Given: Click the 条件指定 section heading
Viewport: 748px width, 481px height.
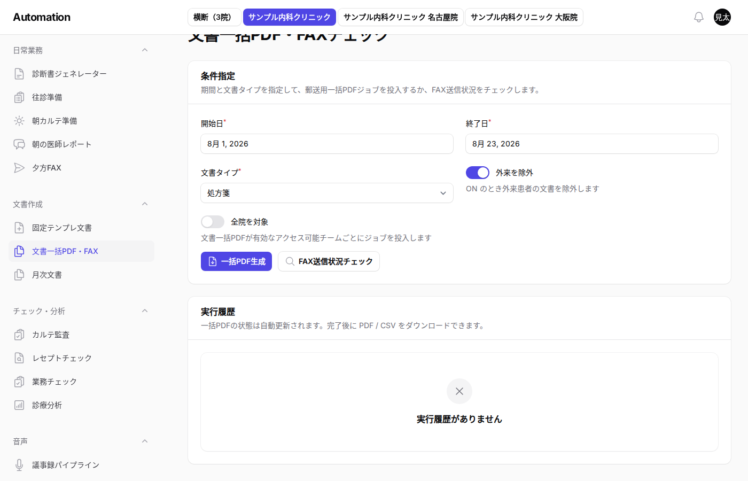Looking at the screenshot, I should click(218, 76).
